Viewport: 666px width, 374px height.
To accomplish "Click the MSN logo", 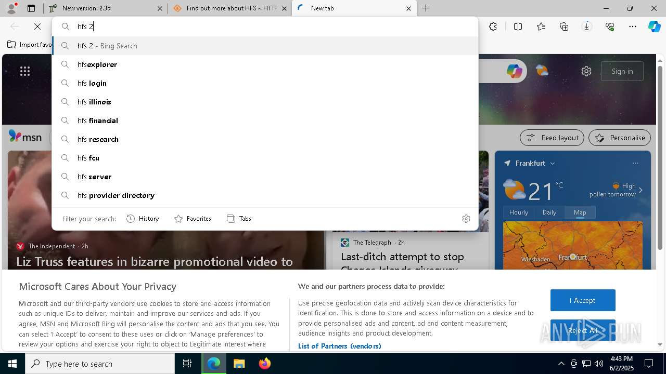I will [x=25, y=137].
